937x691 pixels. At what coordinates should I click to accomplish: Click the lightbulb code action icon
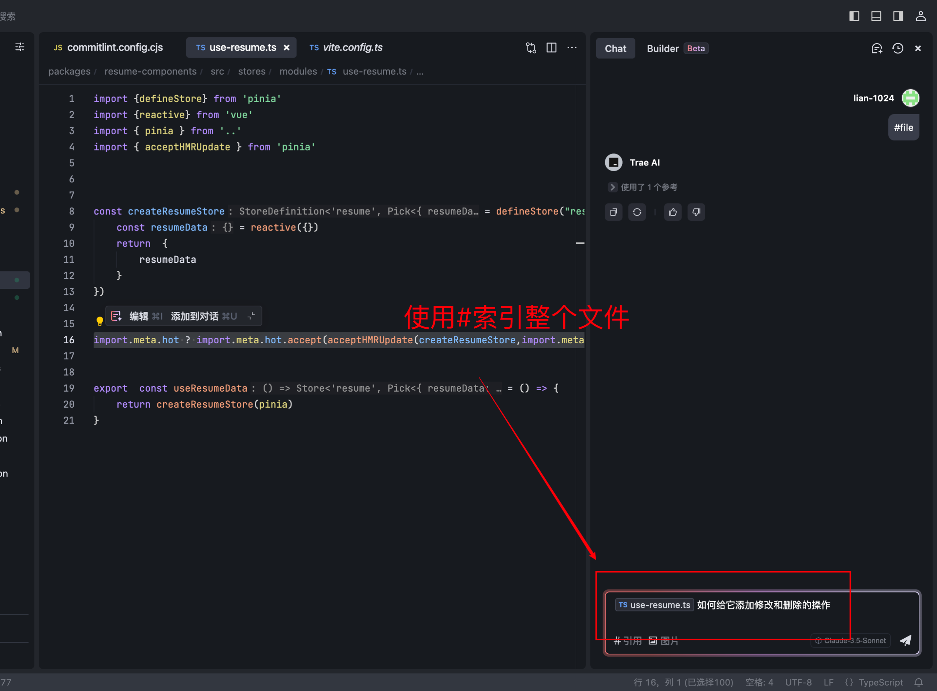[100, 321]
